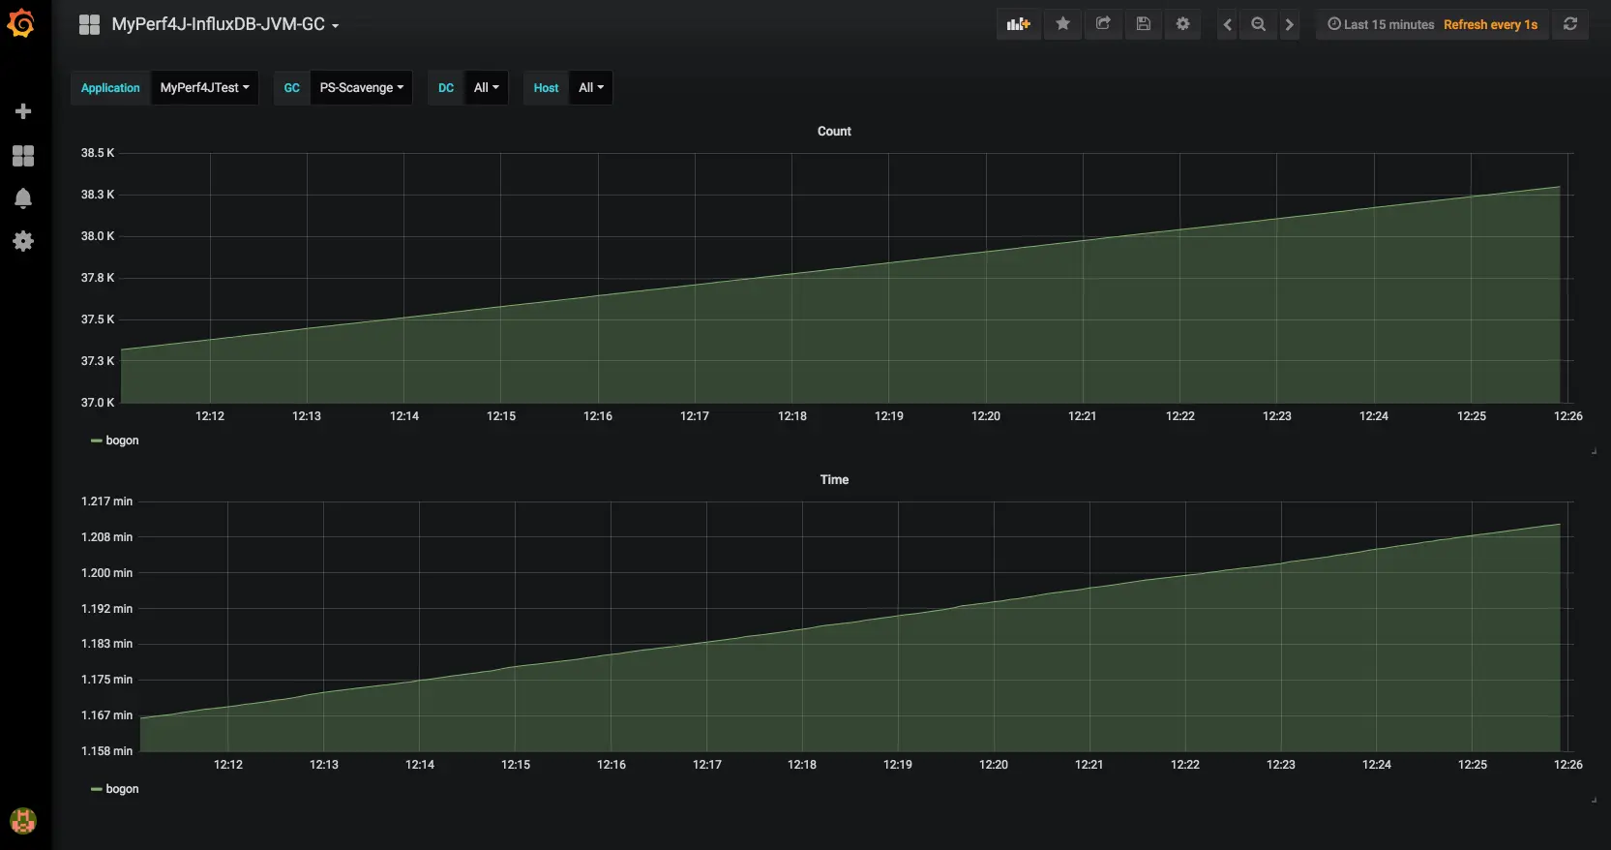
Task: Open the user avatar profile at sidebar bottom
Action: 23,821
